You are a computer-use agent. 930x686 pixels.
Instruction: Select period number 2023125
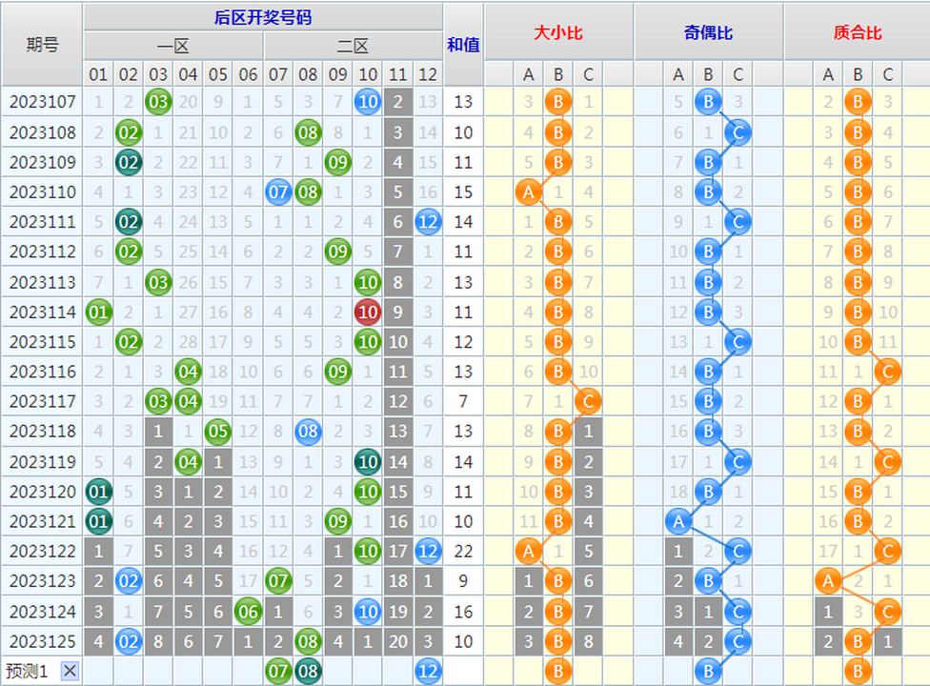(43, 641)
